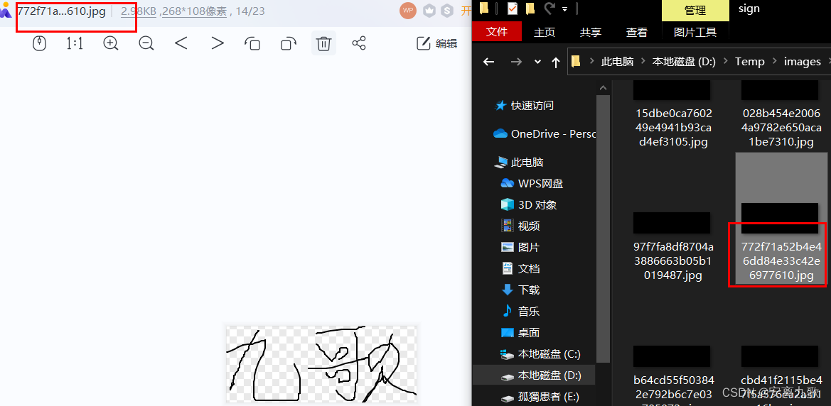Image resolution: width=831 pixels, height=406 pixels.
Task: Select 此电脑 in the navigation pane
Action: pos(519,163)
